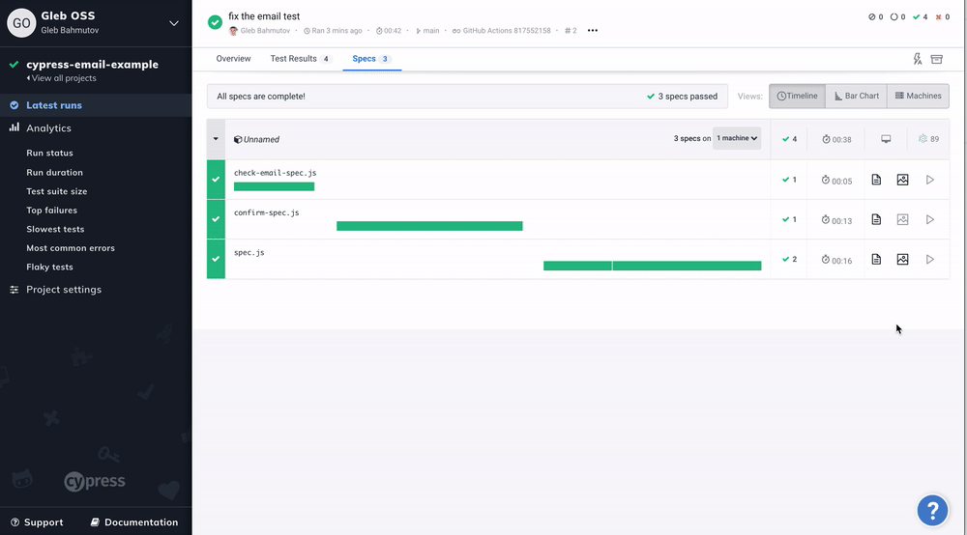Click the 89 browser version icon

tap(923, 139)
